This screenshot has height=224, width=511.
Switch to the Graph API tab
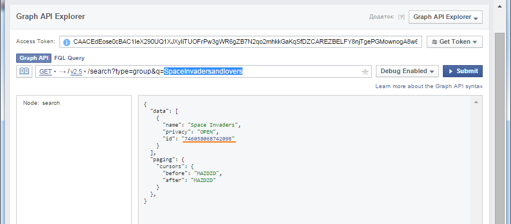coord(34,58)
